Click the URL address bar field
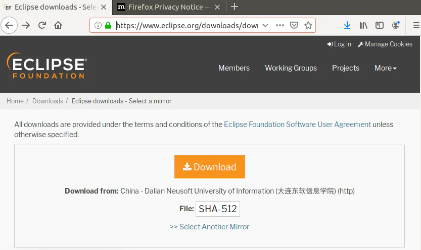 [x=186, y=25]
